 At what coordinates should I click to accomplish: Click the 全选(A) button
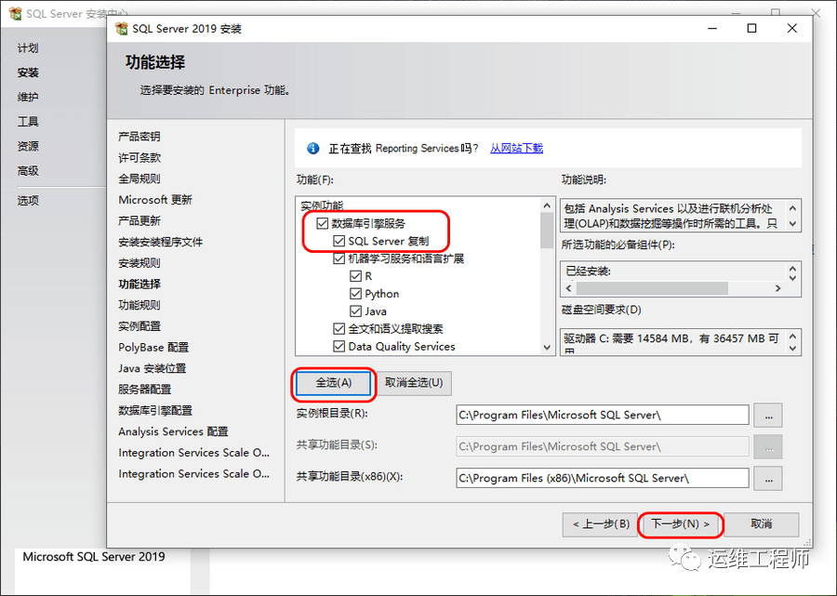pos(334,383)
